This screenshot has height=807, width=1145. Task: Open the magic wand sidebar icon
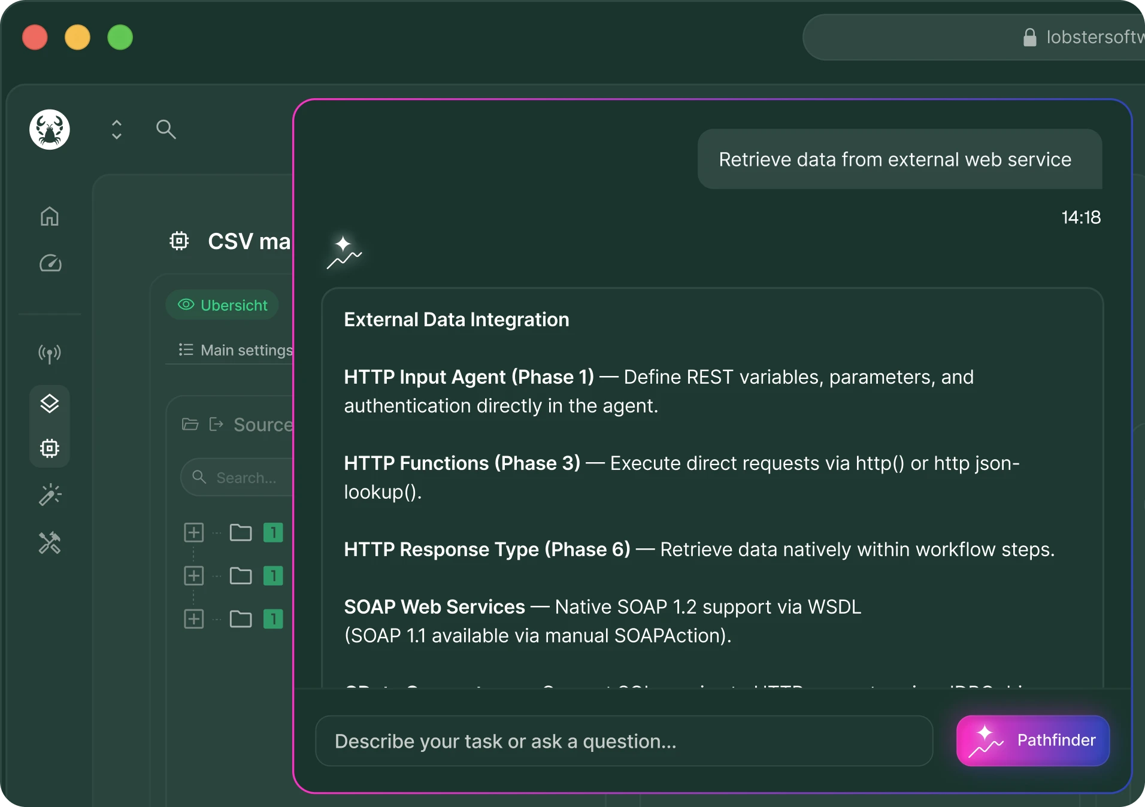tap(50, 495)
